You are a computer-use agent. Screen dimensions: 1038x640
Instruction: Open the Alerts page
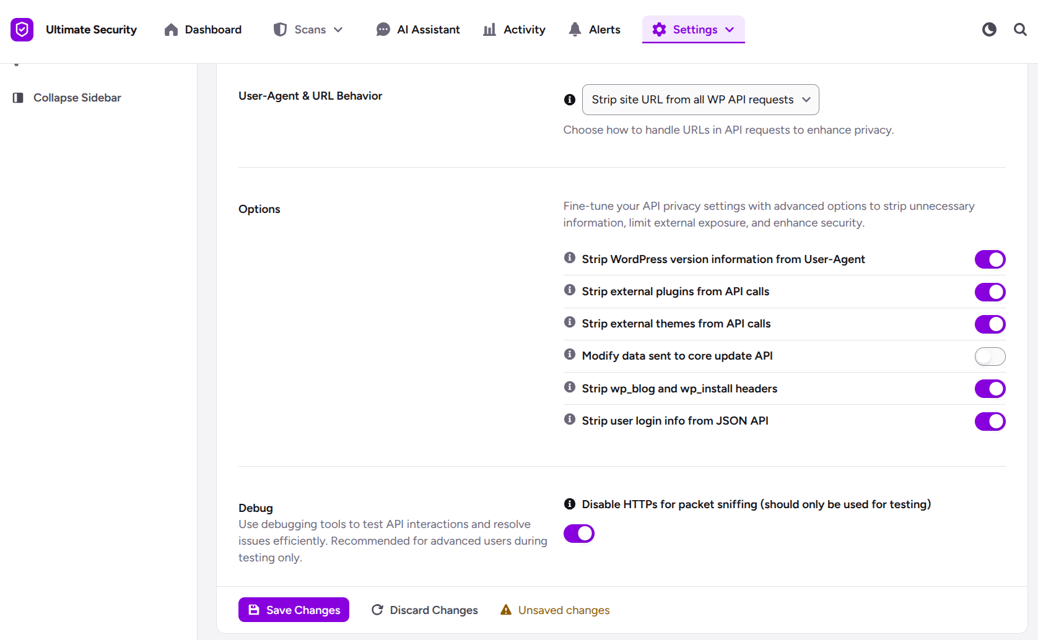pos(595,30)
